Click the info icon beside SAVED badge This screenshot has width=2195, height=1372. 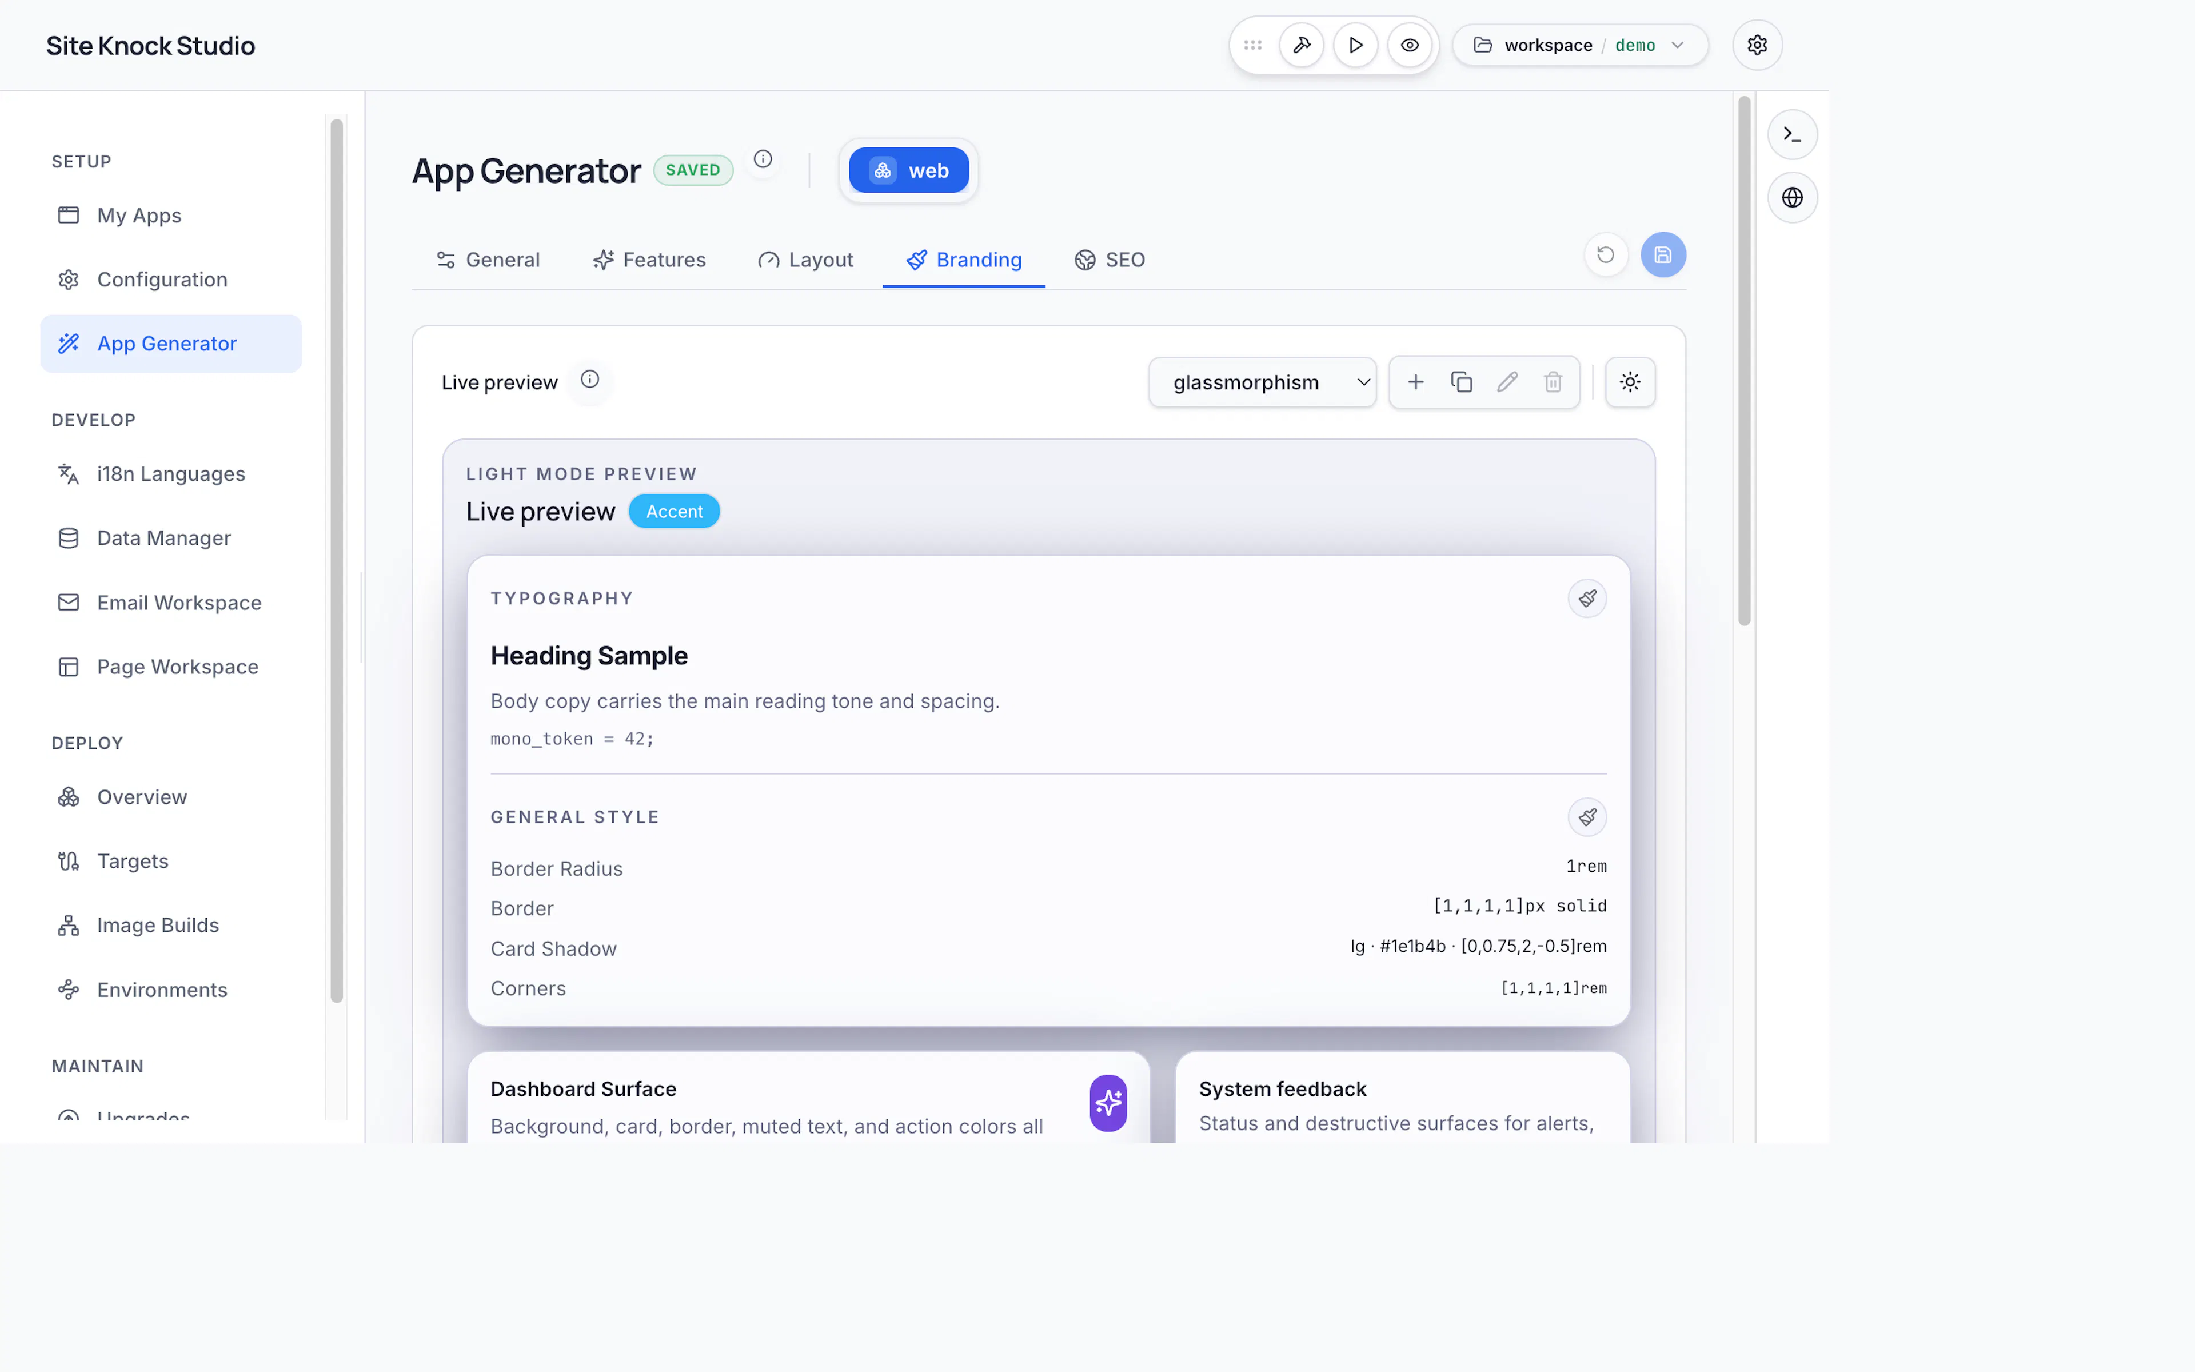pyautogui.click(x=763, y=159)
